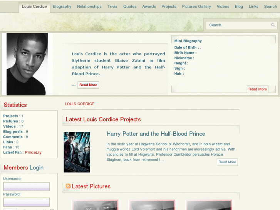
Task: Click the Hair label
Action: [x=179, y=74]
